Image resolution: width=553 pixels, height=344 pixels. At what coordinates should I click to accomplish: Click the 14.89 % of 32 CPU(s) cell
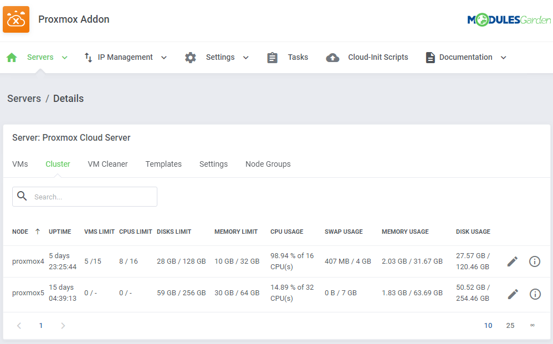pos(292,293)
